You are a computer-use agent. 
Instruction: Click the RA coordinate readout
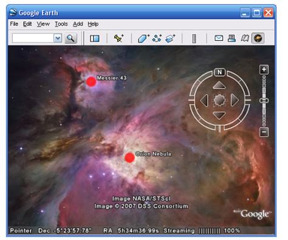pos(131,230)
